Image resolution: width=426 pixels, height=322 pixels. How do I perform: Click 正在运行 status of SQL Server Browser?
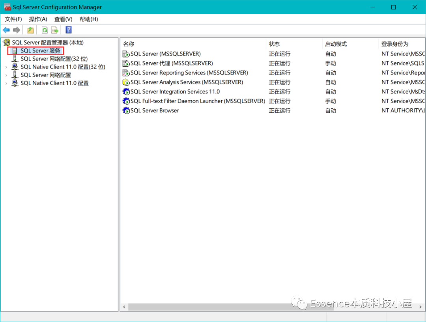280,110
